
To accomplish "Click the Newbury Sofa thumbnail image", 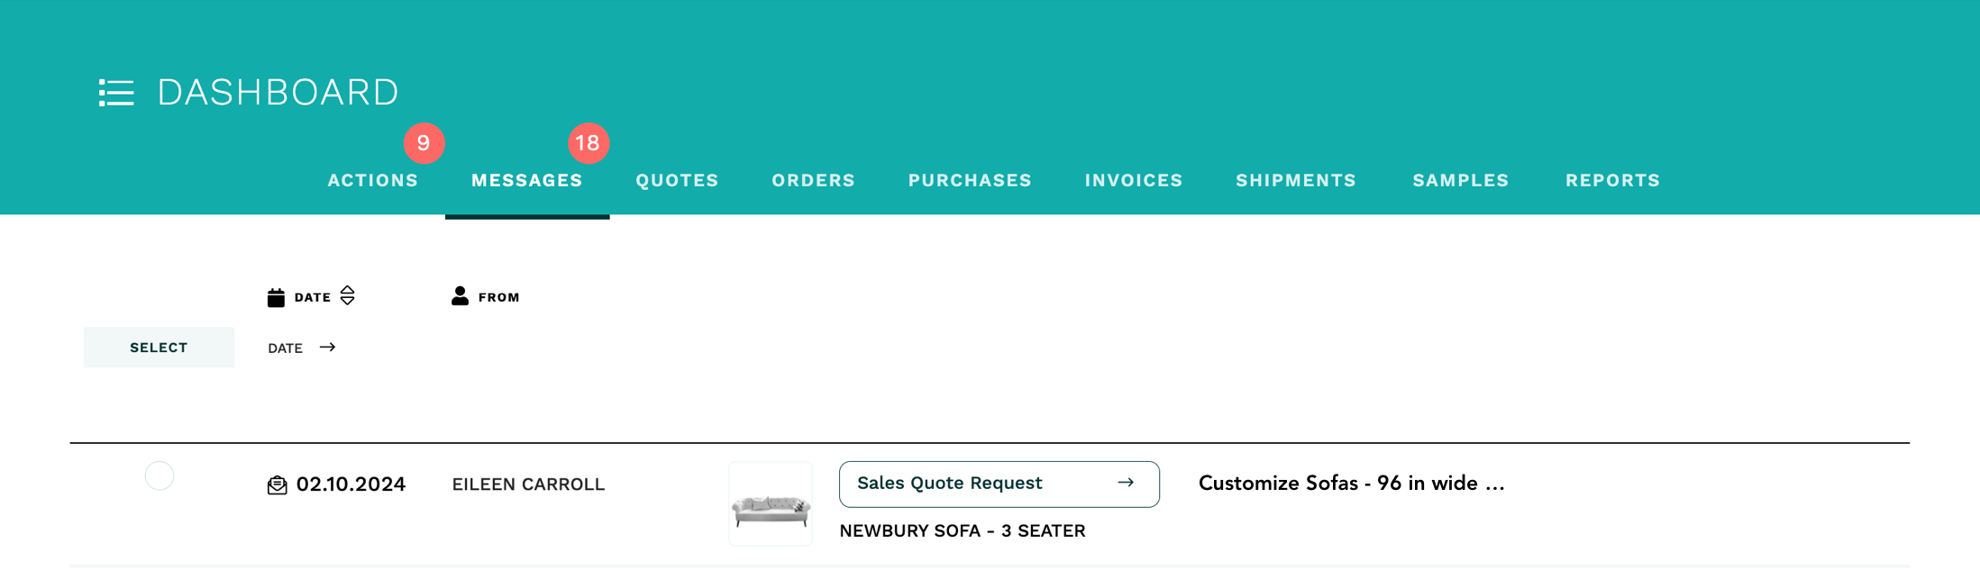I will [771, 502].
